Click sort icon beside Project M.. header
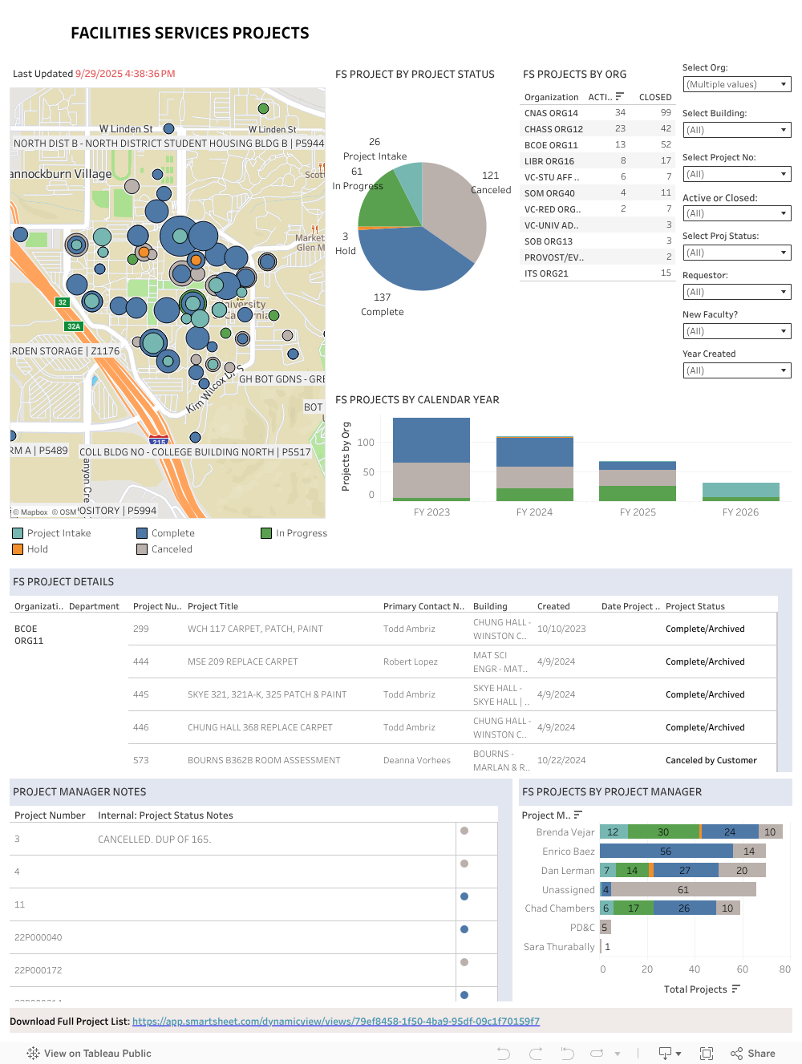The image size is (802, 1064). coord(578,815)
